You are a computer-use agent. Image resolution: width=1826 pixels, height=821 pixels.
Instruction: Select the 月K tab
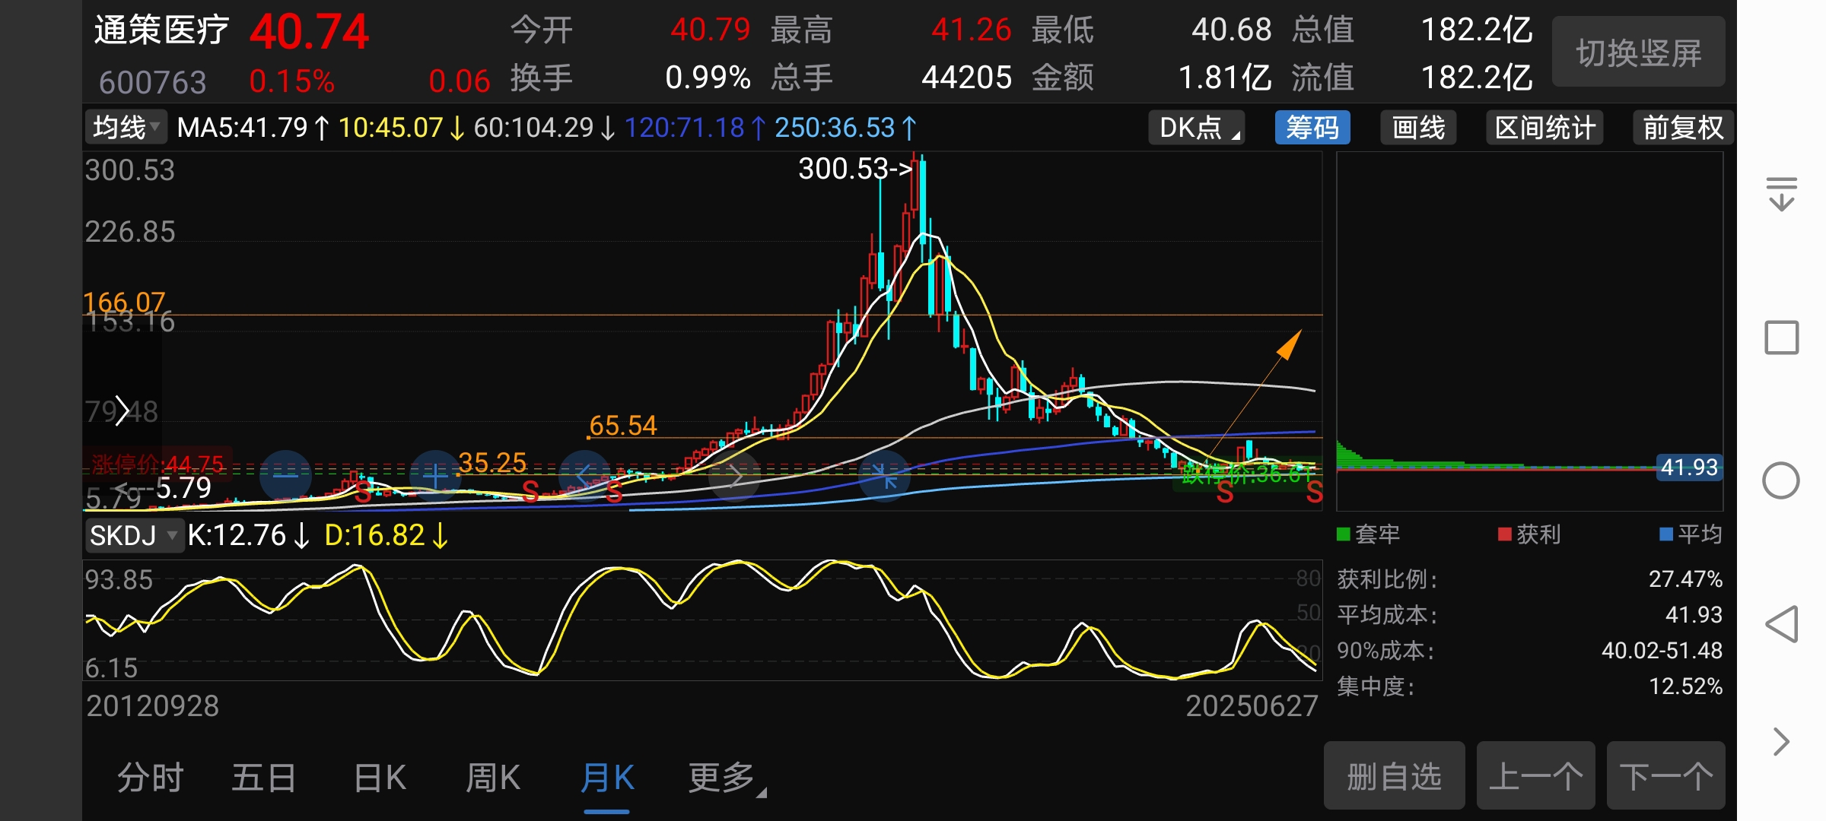point(606,778)
